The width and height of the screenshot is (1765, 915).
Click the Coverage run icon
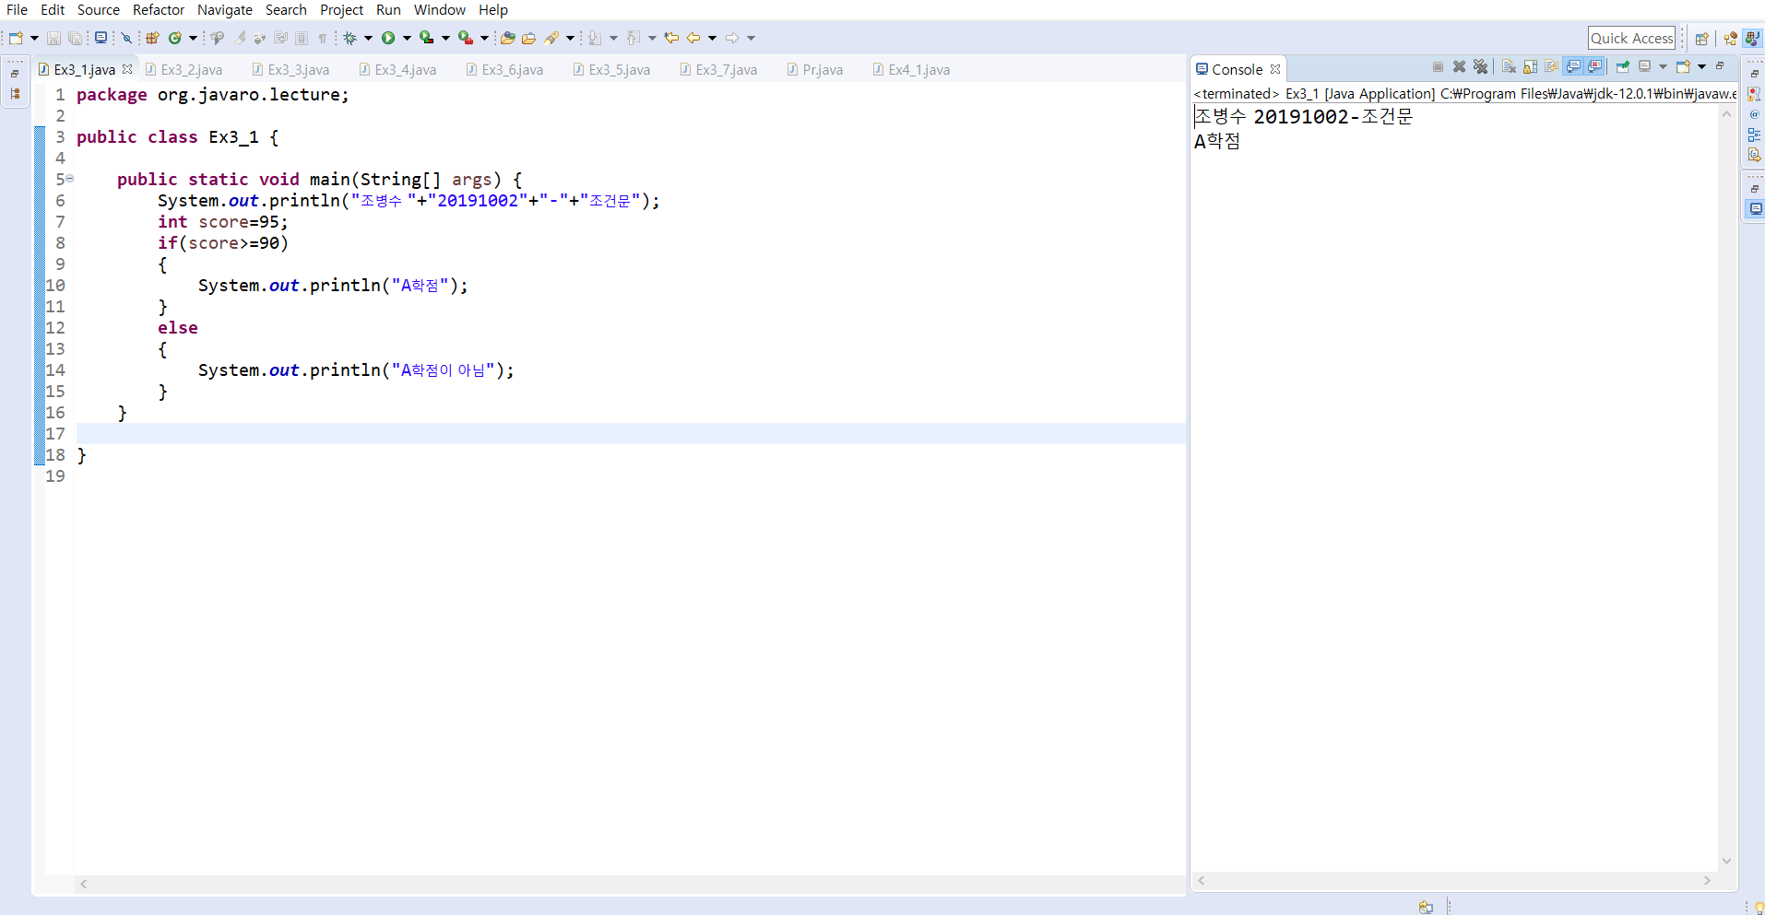426,38
